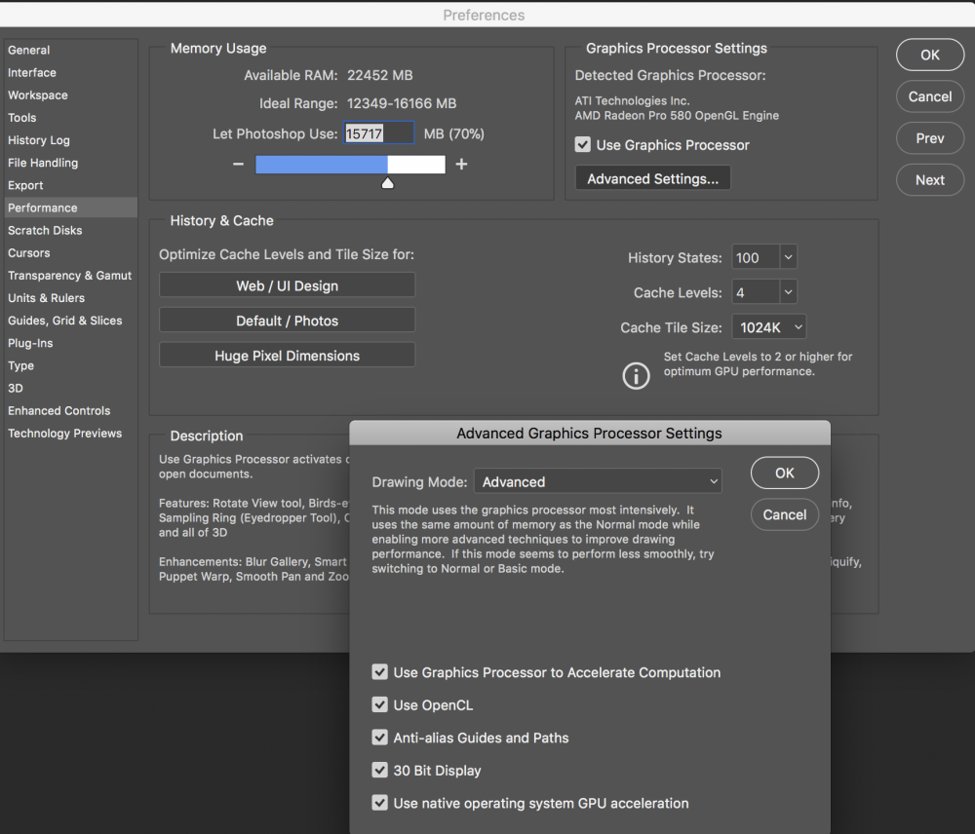Select Huge Pixel Dimensions preset
This screenshot has width=975, height=834.
(288, 356)
